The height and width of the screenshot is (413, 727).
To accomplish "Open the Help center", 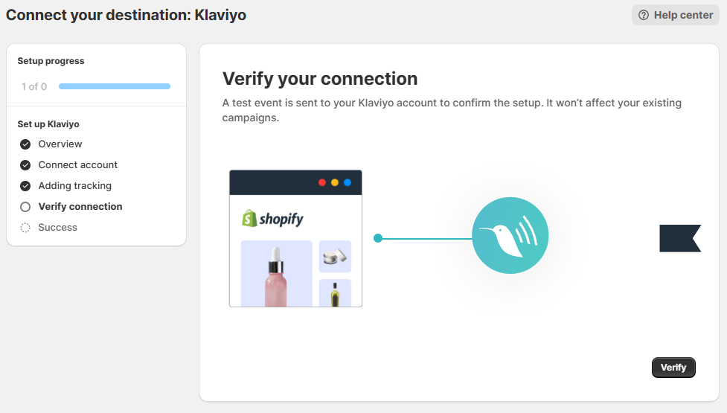I will (x=676, y=15).
